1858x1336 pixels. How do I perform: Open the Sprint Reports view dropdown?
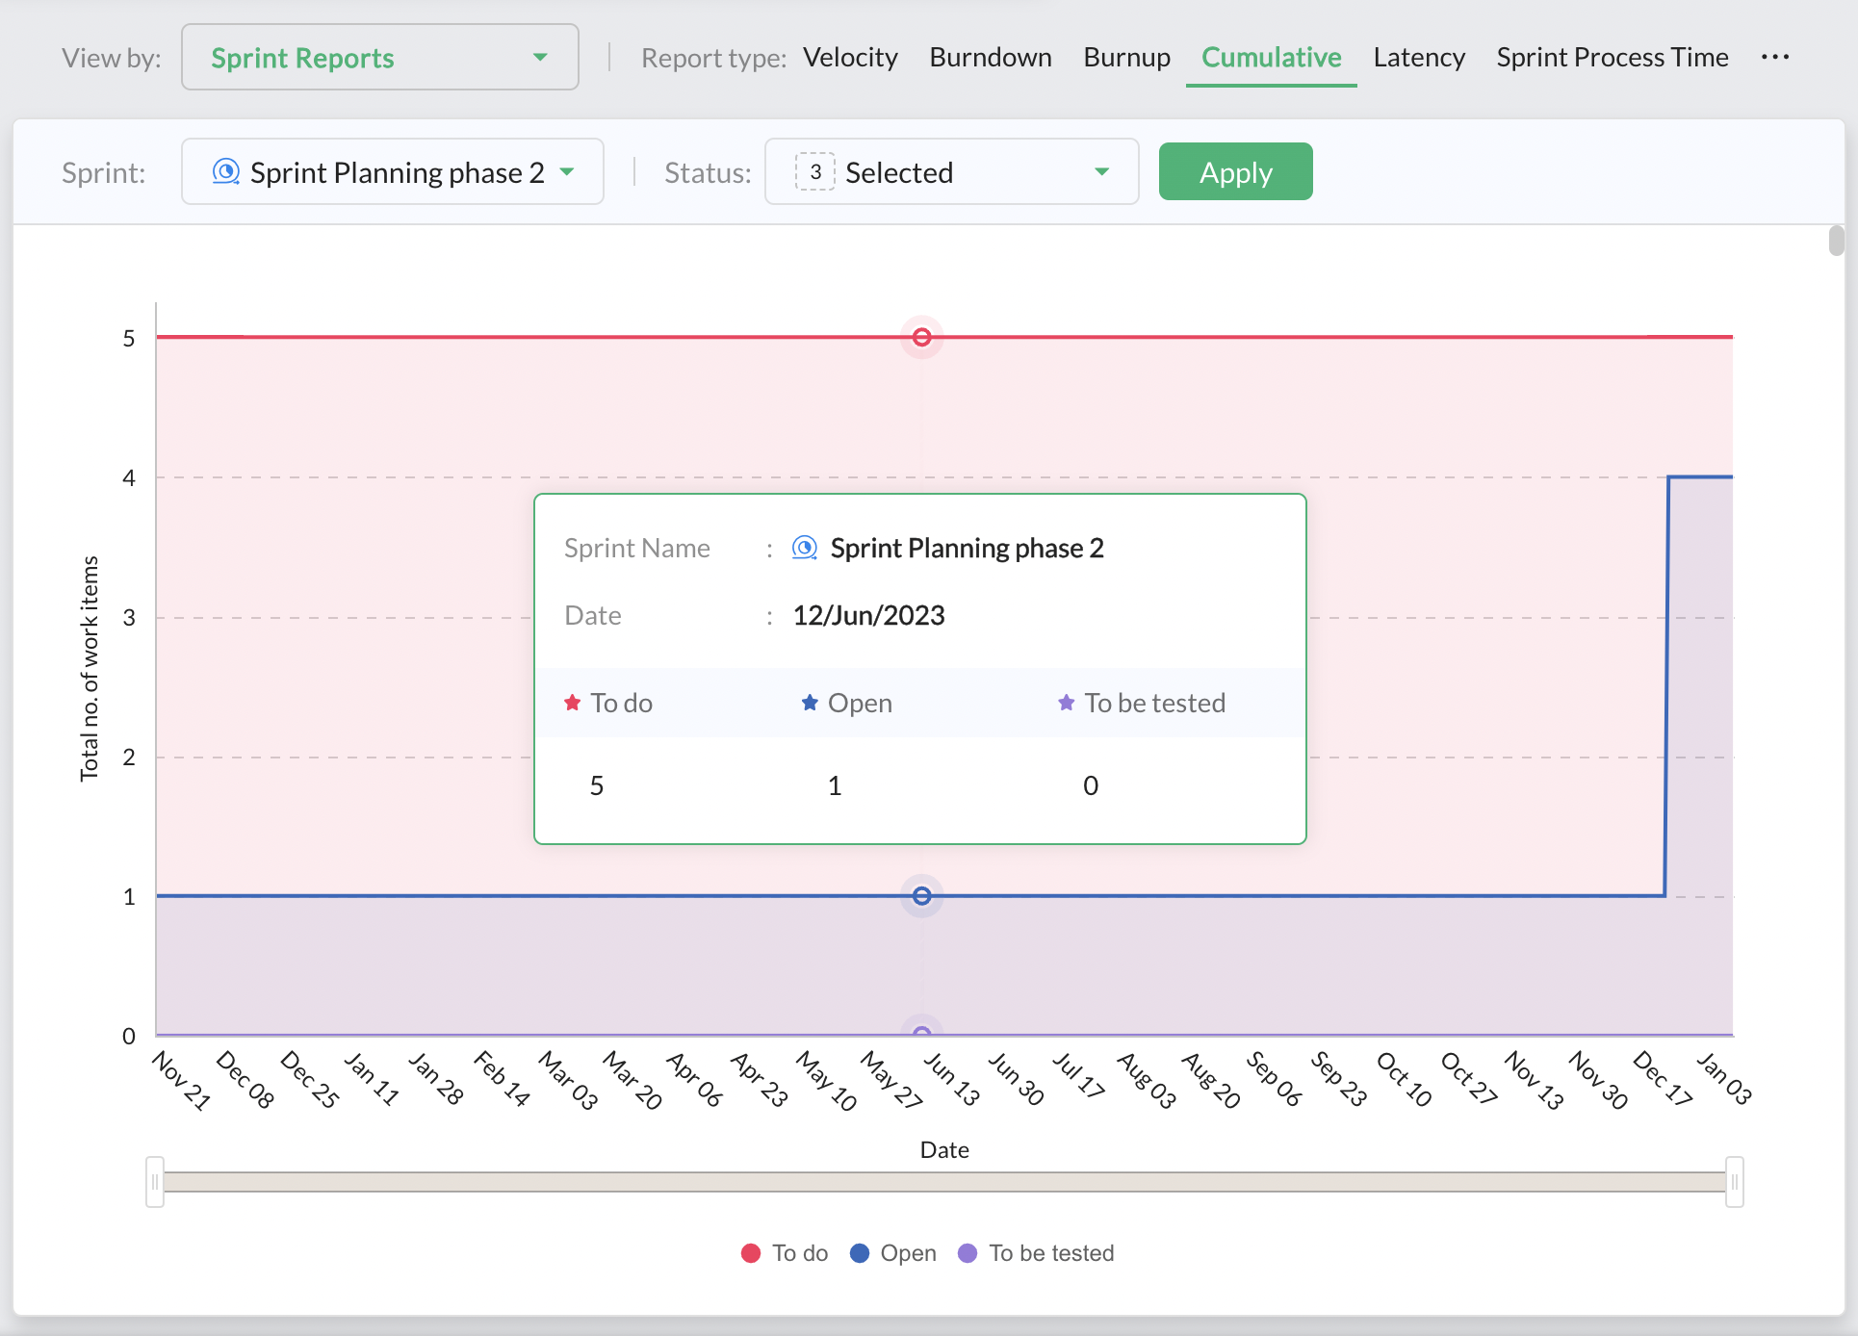pos(379,58)
